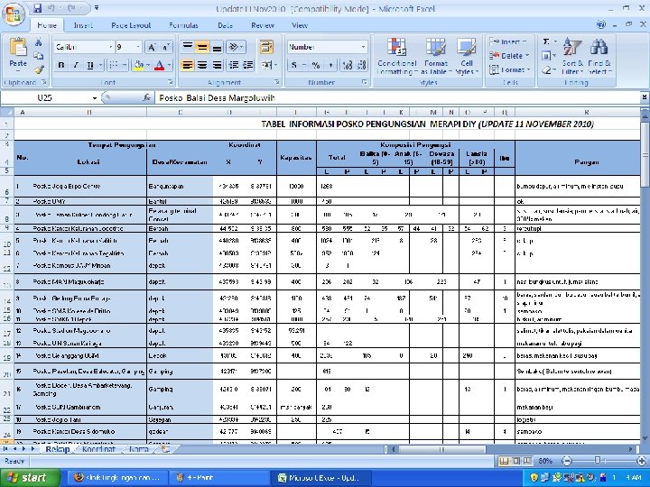650x487 pixels.
Task: Align text left in cell
Action: coord(188,65)
